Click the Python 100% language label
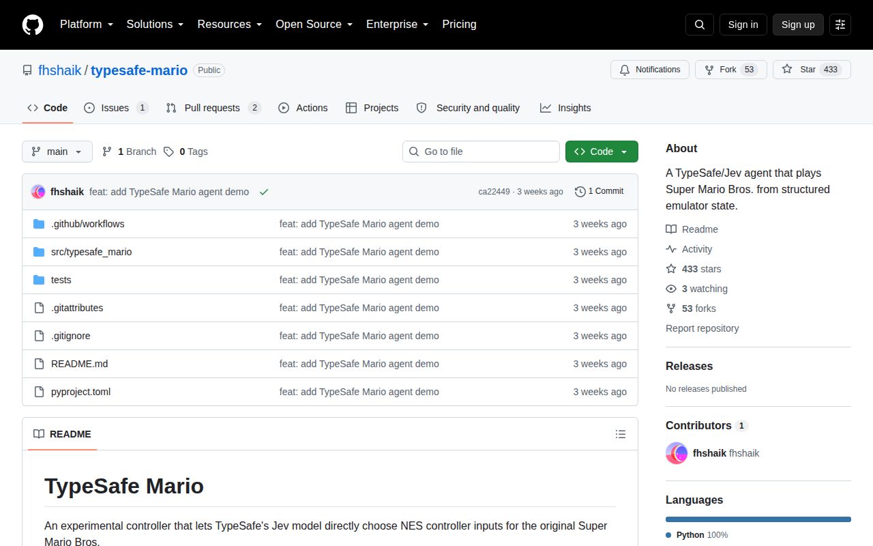 click(x=696, y=534)
